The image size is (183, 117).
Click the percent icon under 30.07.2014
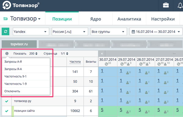[x=106, y=64]
